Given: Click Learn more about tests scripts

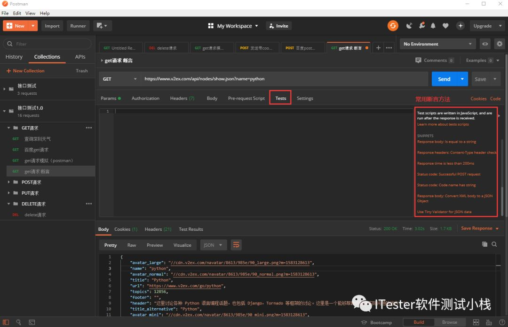Looking at the screenshot, I should click(443, 124).
